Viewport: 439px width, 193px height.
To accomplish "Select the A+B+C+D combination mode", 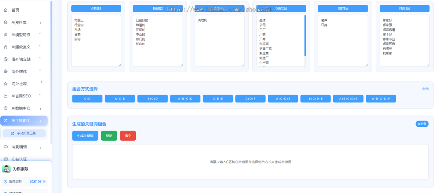I will [185, 99].
